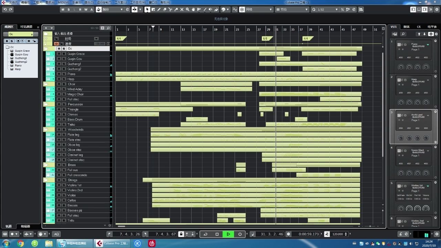Image resolution: width=441 pixels, height=248 pixels.
Task: Select the Draw pencil tool
Action: [x=159, y=9]
